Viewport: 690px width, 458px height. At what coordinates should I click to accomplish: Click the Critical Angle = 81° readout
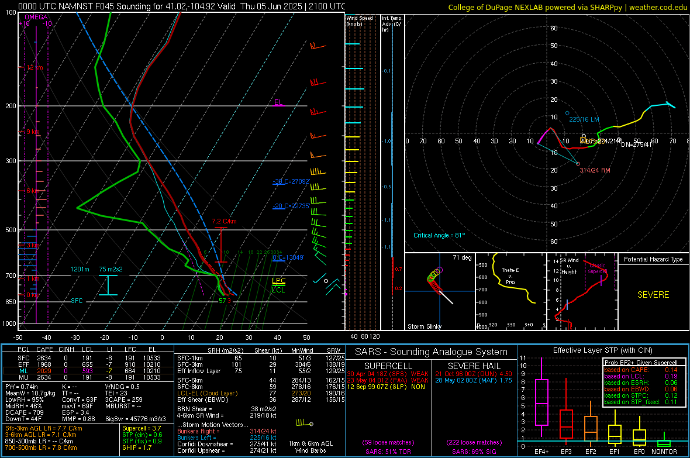tap(439, 235)
